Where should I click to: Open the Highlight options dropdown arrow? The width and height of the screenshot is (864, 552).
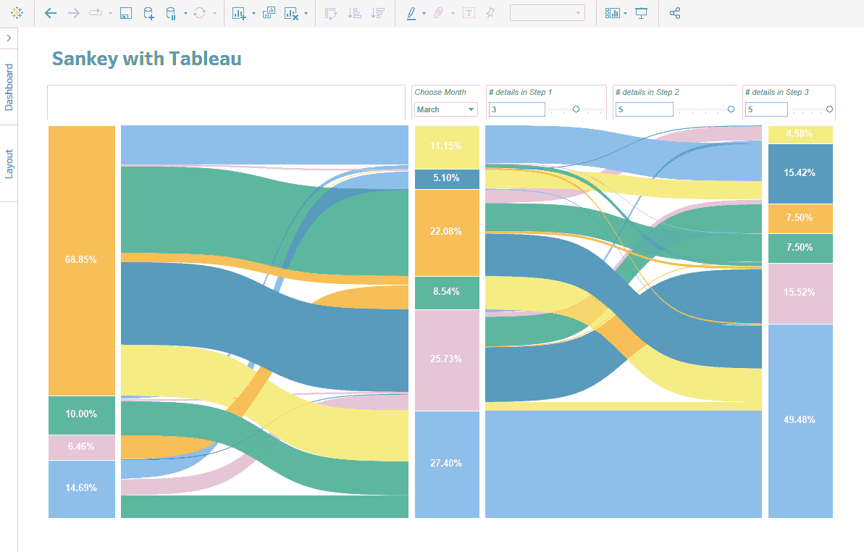tap(424, 13)
